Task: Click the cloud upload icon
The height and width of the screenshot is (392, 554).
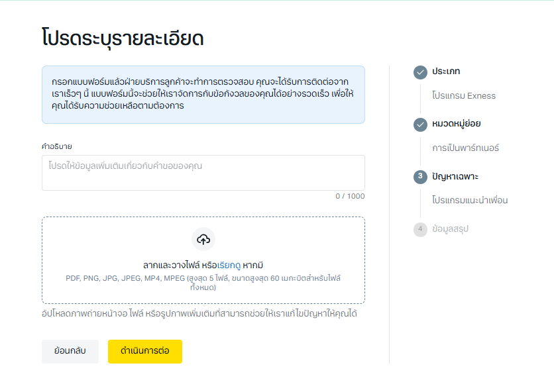Action: 203,239
